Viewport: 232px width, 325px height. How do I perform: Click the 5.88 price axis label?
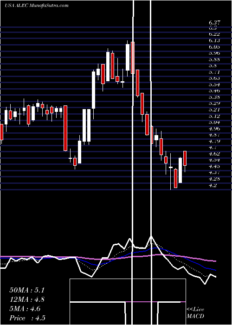pyautogui.click(x=214, y=59)
